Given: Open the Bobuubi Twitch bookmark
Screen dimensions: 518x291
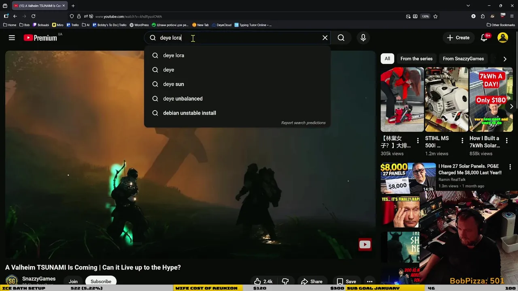Looking at the screenshot, I should point(41,25).
